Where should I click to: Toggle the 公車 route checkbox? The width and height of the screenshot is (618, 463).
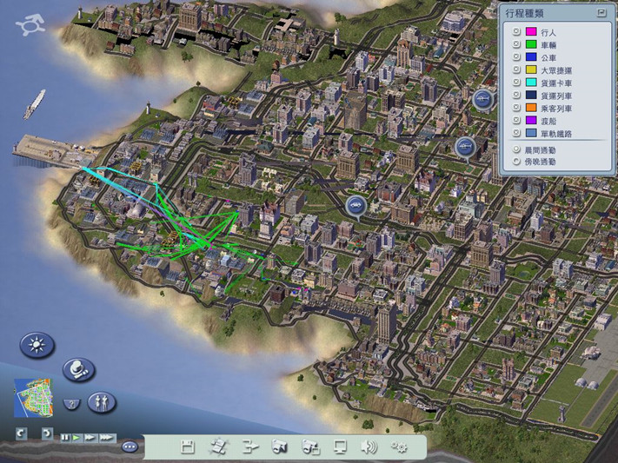pos(516,56)
